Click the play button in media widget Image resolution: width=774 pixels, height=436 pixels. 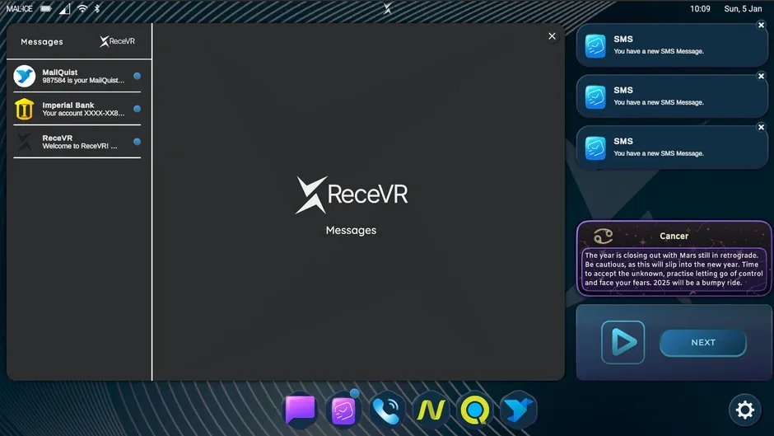click(623, 342)
